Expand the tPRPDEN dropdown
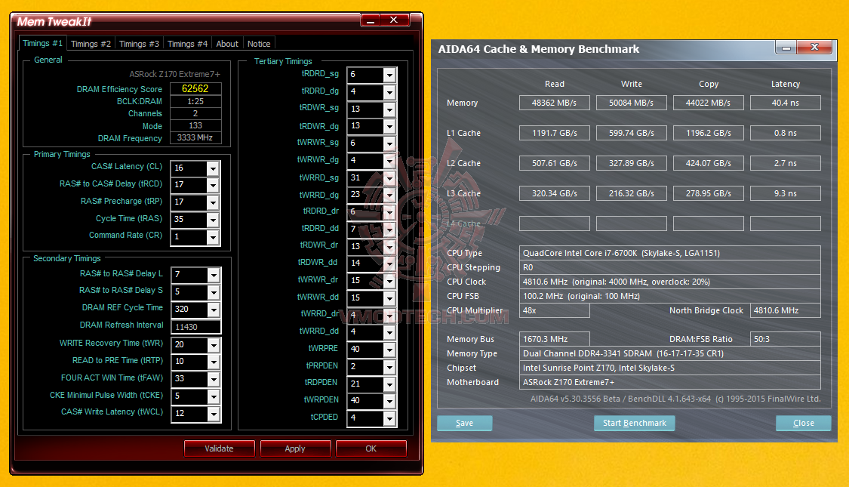This screenshot has height=487, width=849. click(389, 367)
